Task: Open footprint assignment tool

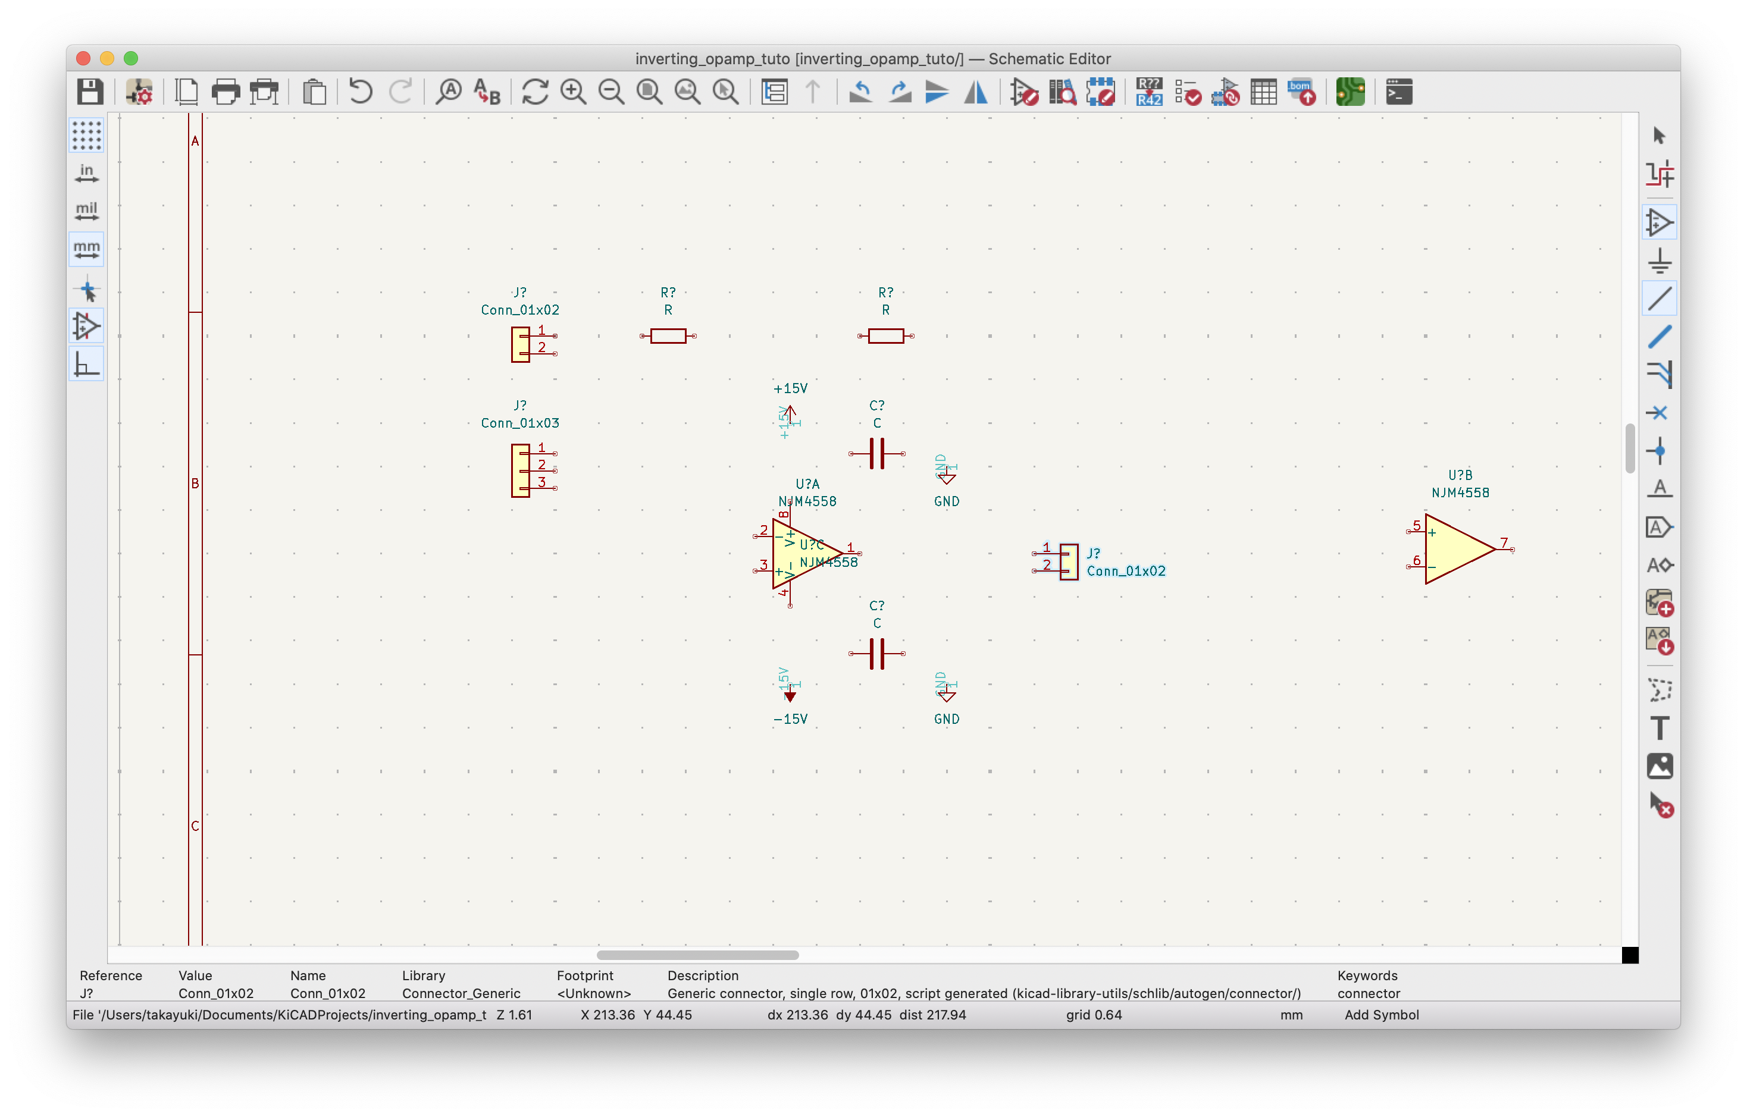Action: tap(1225, 92)
